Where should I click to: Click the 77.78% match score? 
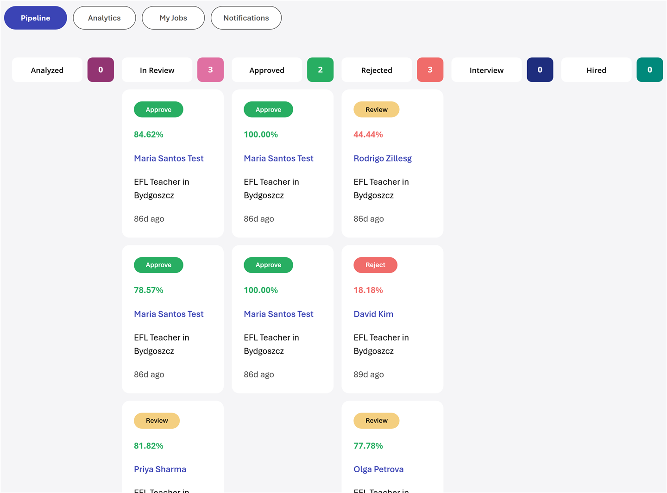[368, 446]
